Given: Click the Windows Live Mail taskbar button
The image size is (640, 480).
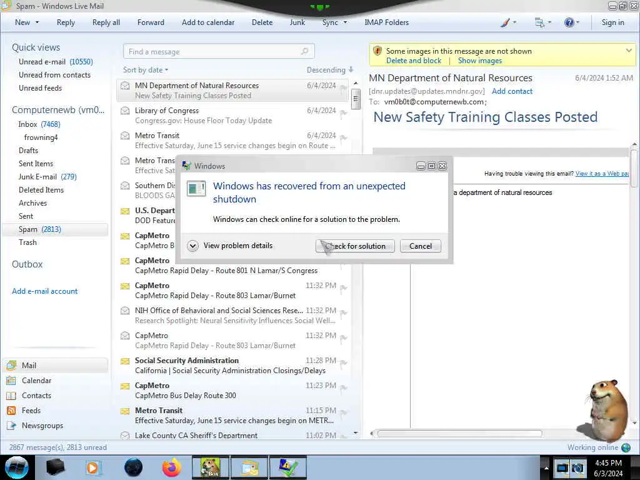Looking at the screenshot, I should tap(249, 467).
